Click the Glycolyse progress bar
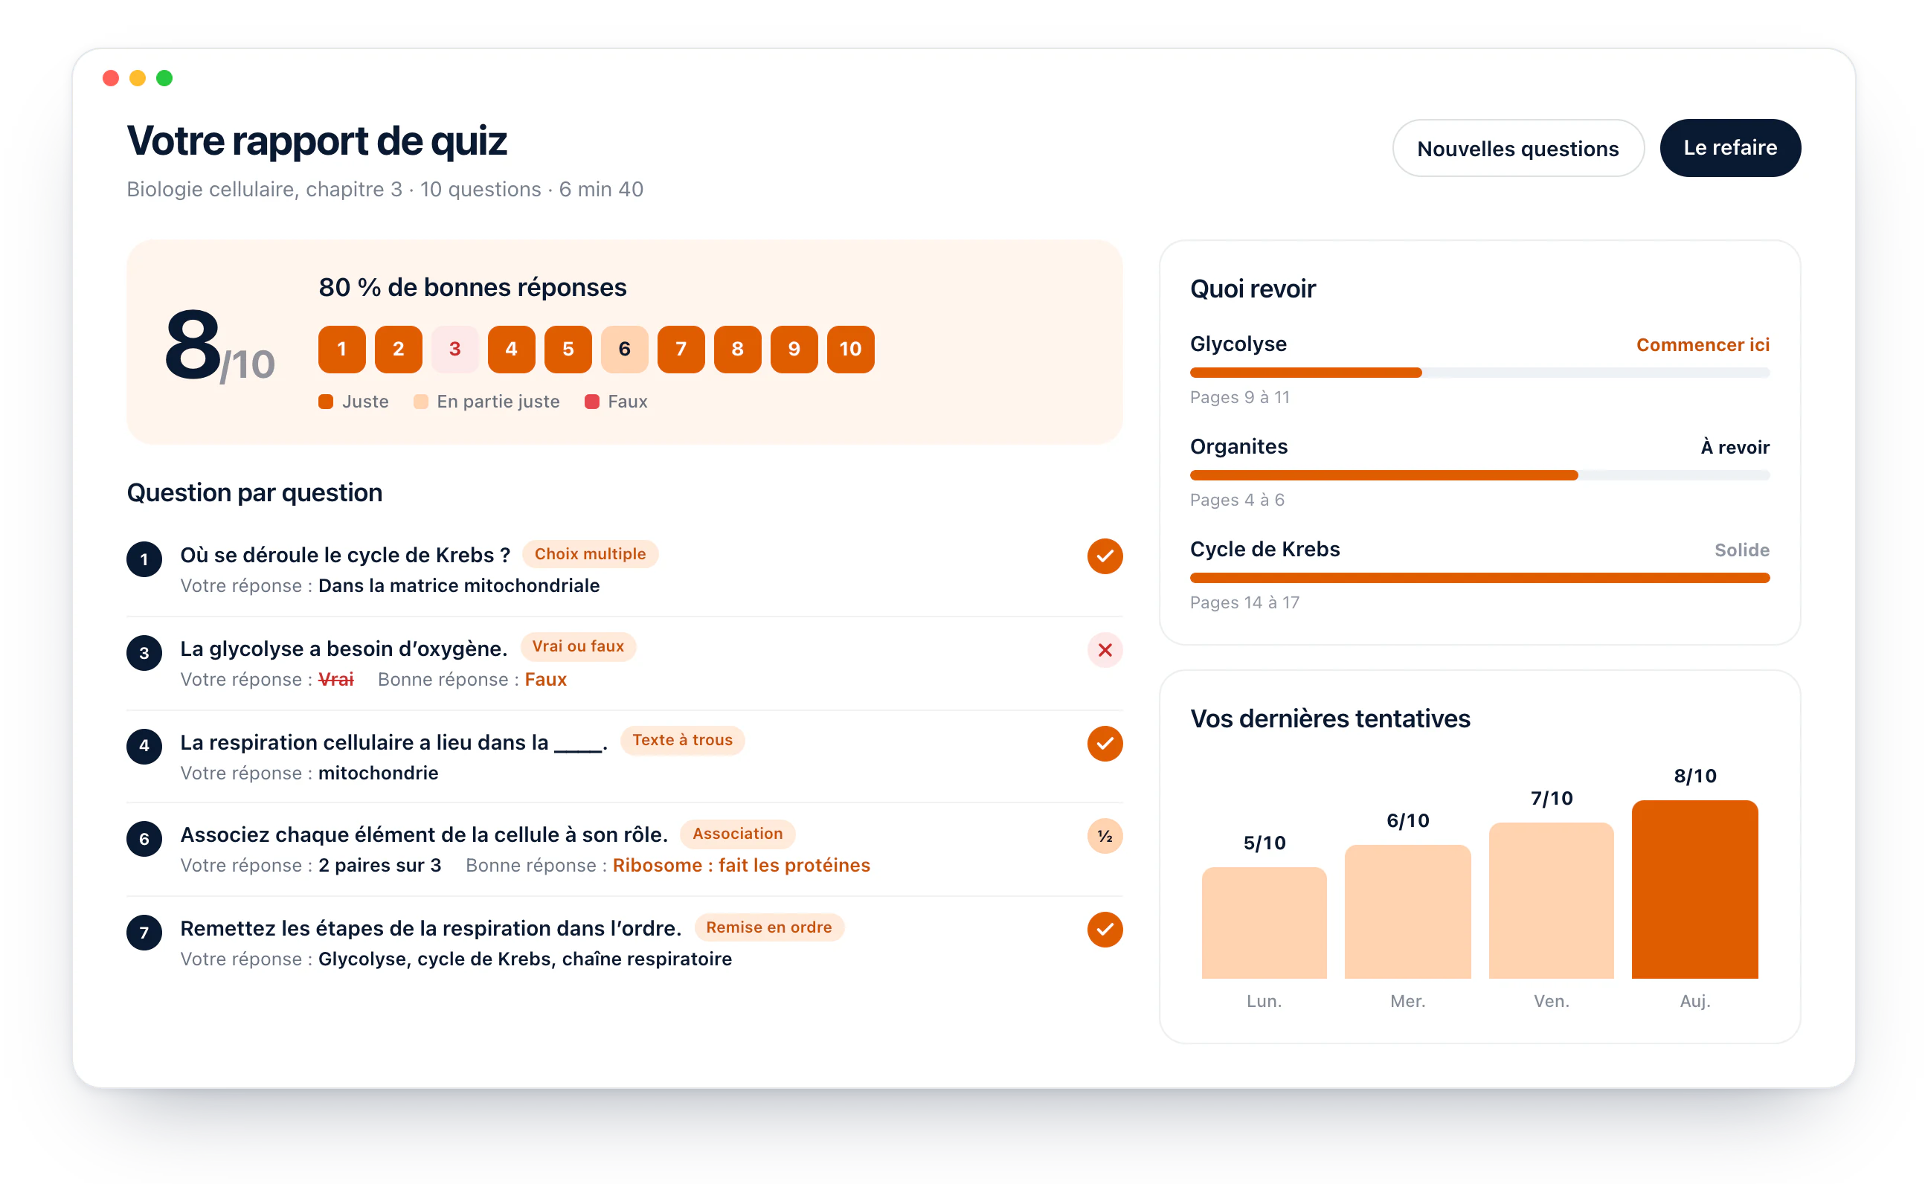Image resolution: width=1928 pixels, height=1184 pixels. tap(1479, 373)
